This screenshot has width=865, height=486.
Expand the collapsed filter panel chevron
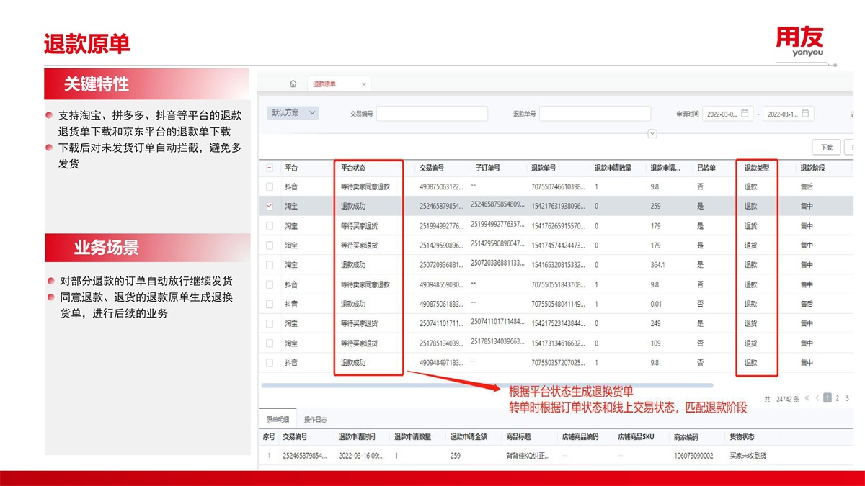click(x=652, y=133)
